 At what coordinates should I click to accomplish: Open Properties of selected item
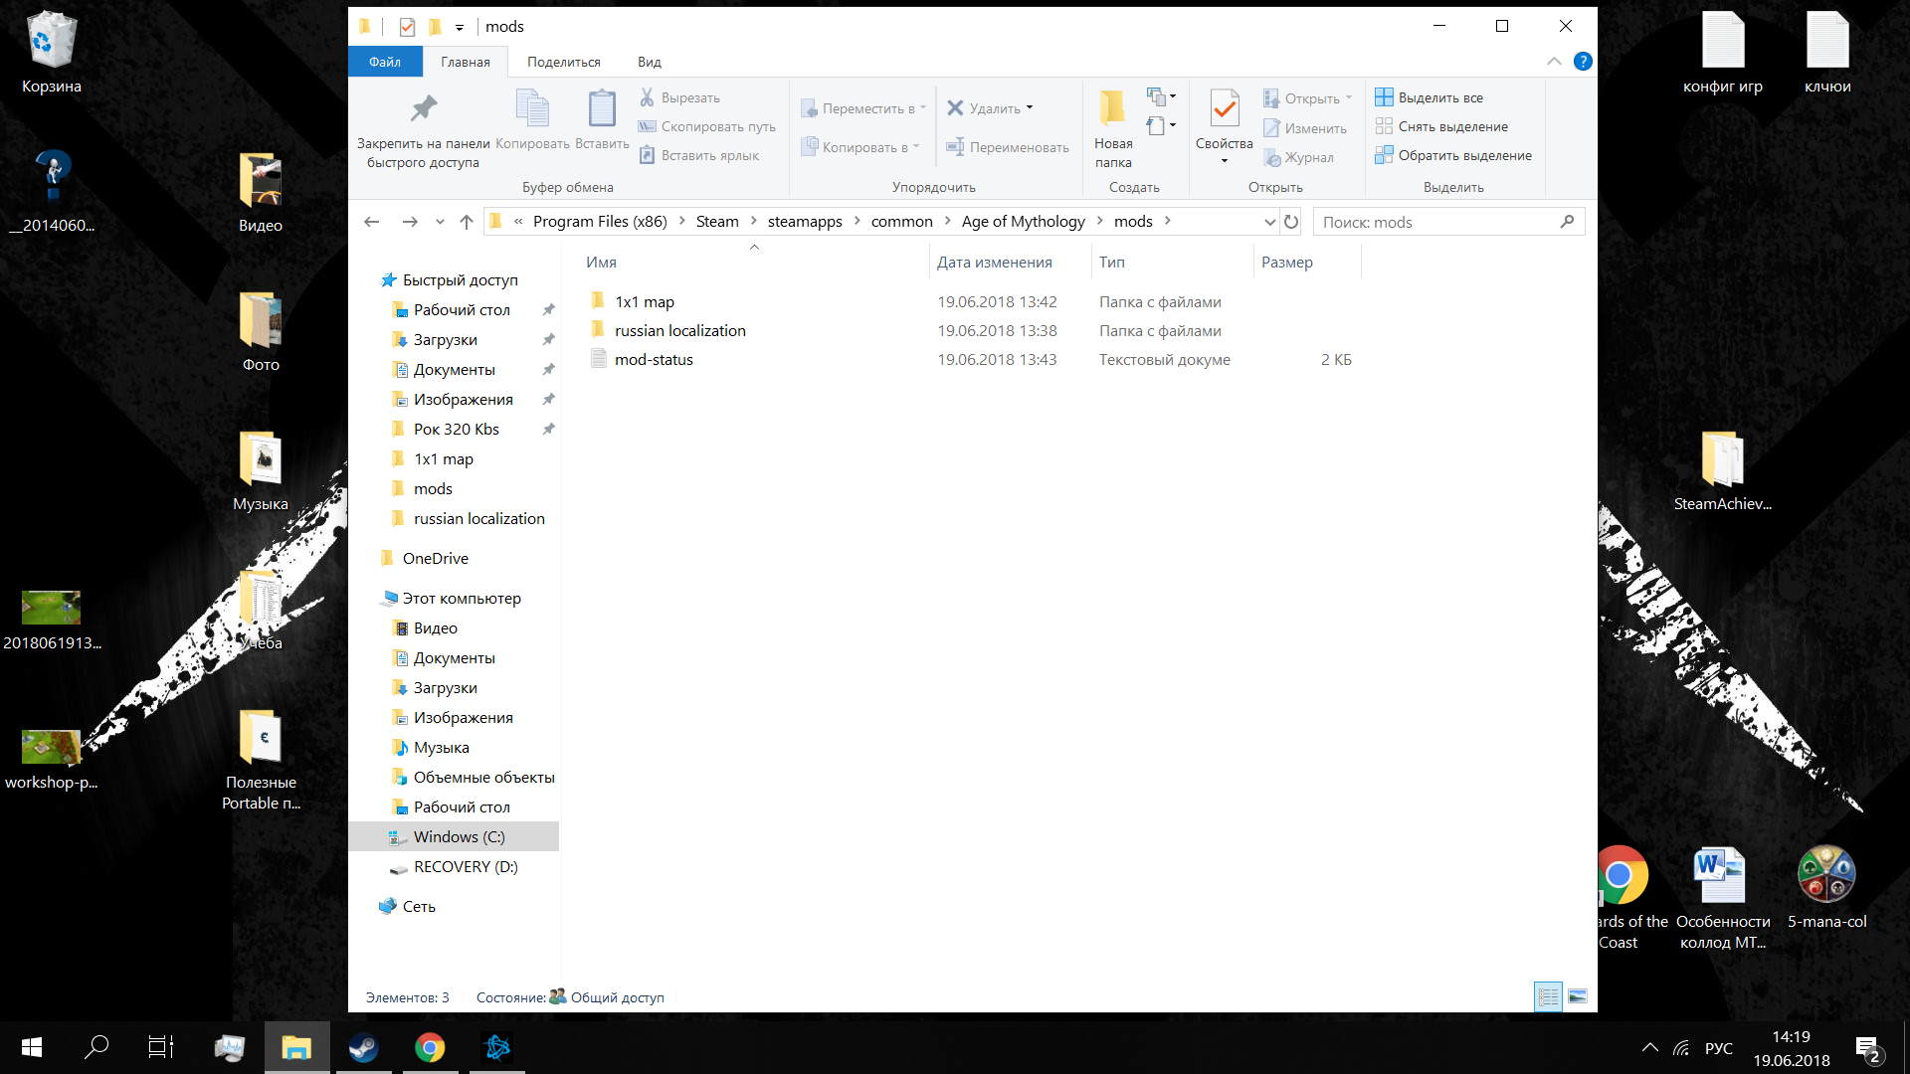pyautogui.click(x=1224, y=124)
